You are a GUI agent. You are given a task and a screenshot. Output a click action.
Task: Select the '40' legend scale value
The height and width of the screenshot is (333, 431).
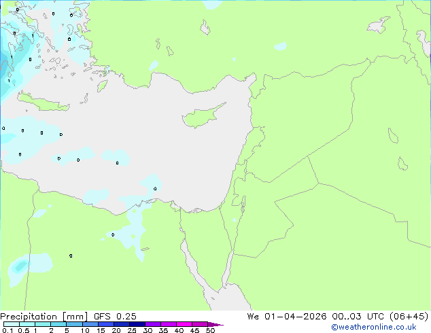point(179,330)
